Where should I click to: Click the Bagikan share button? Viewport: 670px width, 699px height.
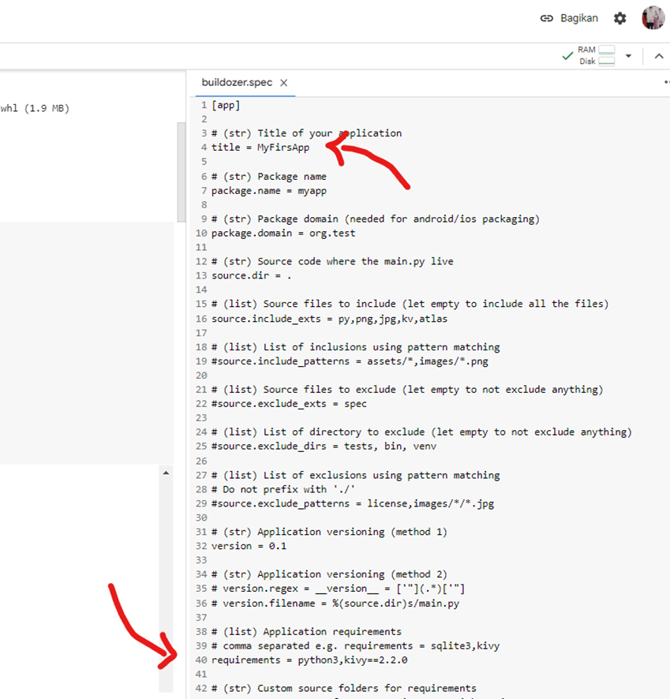click(569, 18)
